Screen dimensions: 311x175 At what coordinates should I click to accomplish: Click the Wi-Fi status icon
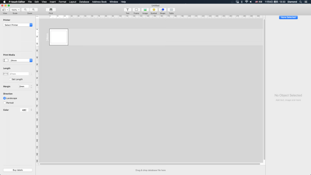(x=246, y=2)
